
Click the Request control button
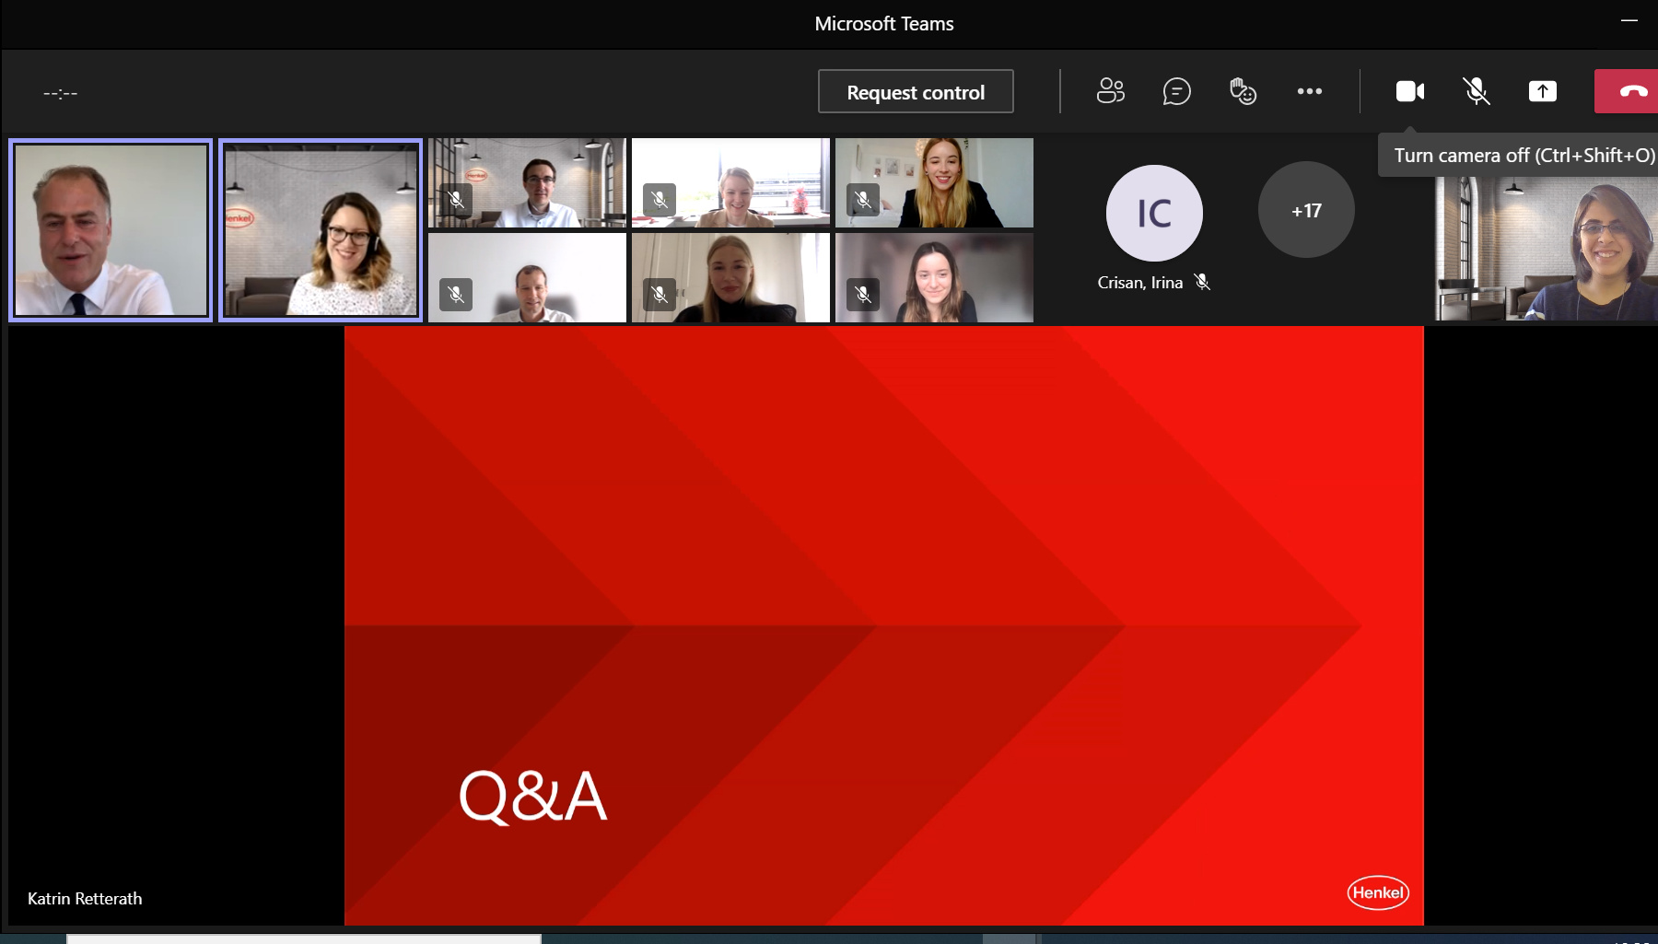coord(916,91)
